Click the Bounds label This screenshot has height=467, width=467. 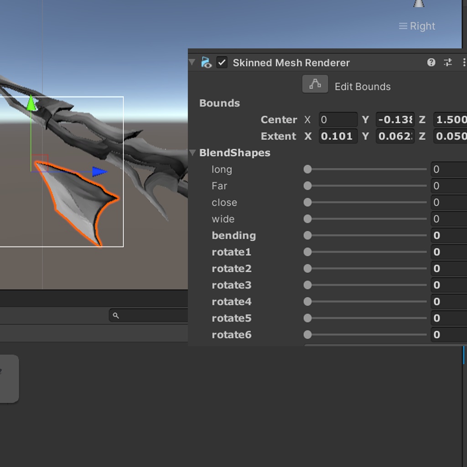219,103
